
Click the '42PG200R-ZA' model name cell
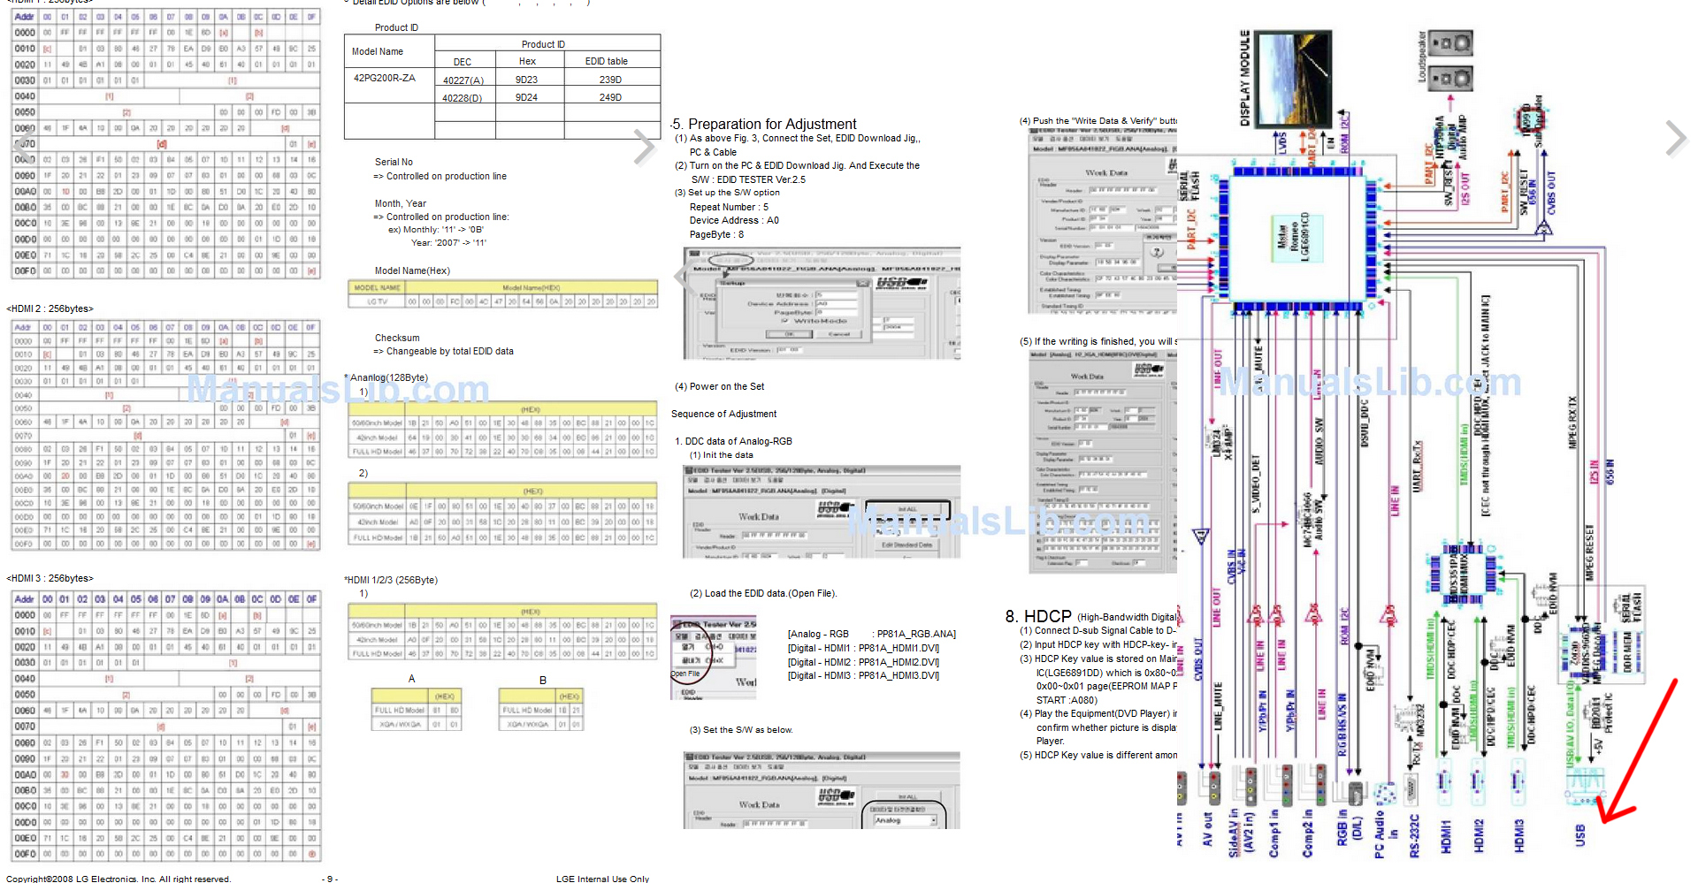coord(385,78)
